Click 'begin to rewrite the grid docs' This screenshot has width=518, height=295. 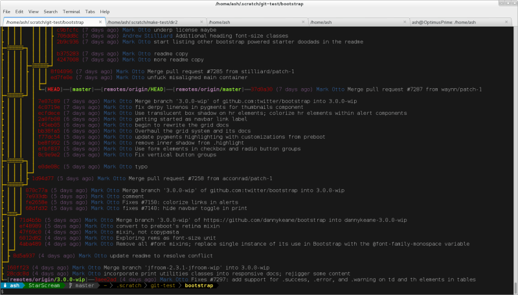[182, 125]
